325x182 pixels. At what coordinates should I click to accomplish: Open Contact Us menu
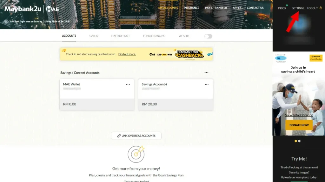point(255,8)
